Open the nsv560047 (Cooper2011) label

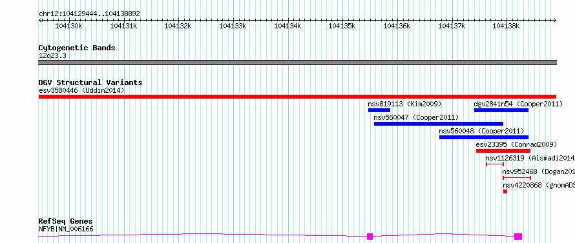416,117
